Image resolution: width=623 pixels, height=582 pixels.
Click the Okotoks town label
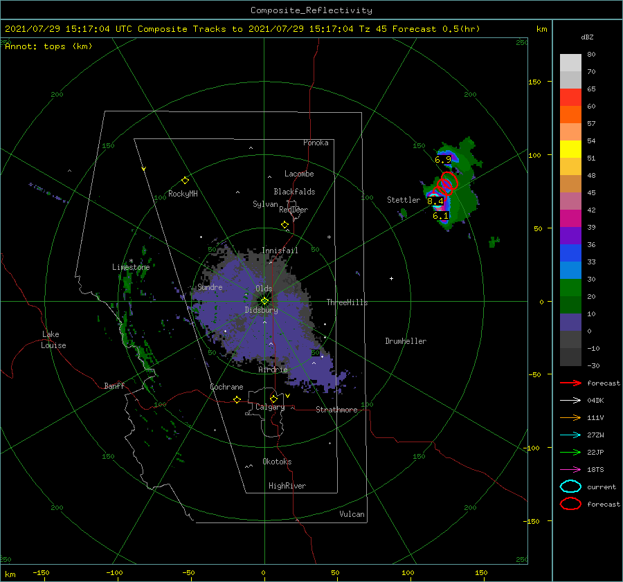(277, 462)
